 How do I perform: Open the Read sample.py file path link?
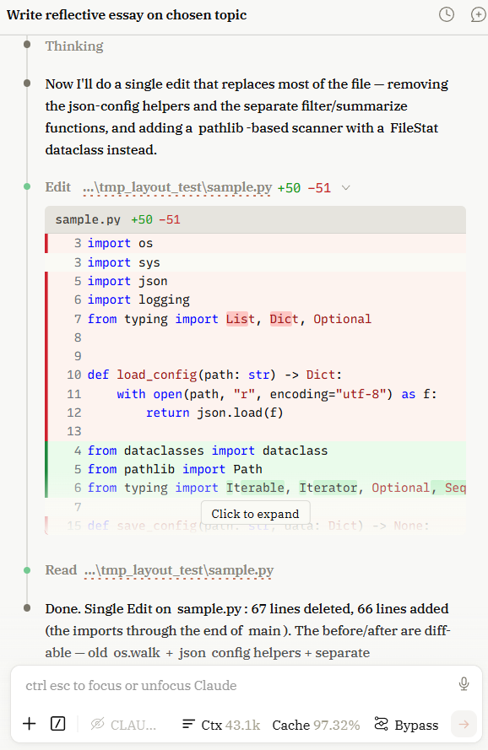coord(179,570)
